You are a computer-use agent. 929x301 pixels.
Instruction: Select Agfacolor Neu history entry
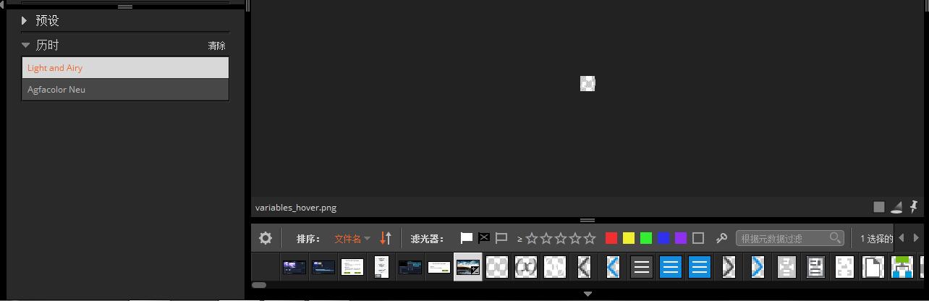(125, 90)
